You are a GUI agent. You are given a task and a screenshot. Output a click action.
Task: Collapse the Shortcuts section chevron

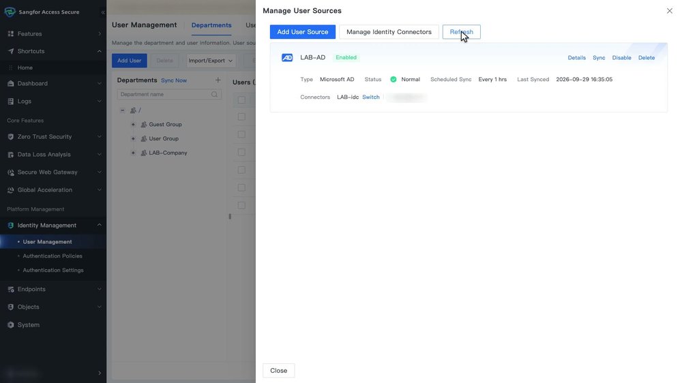point(100,51)
